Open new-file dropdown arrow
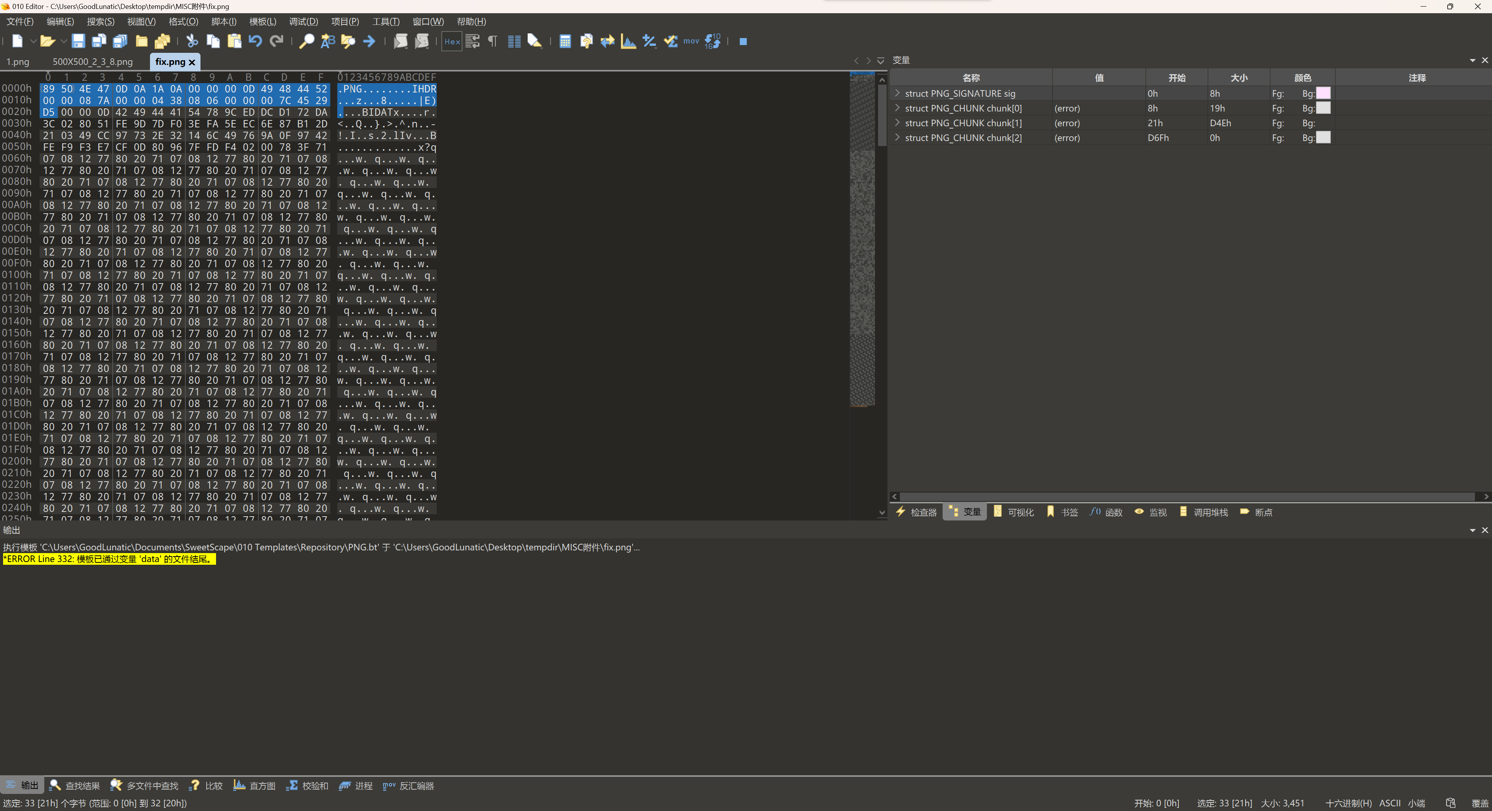This screenshot has height=811, width=1492. [x=33, y=41]
